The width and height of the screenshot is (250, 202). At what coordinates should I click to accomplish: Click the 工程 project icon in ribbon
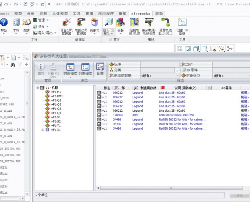point(16,22)
